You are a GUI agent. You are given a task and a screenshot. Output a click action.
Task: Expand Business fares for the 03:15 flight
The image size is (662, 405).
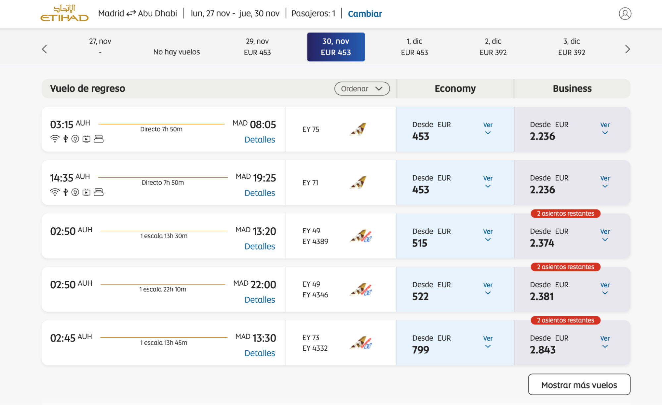point(605,128)
